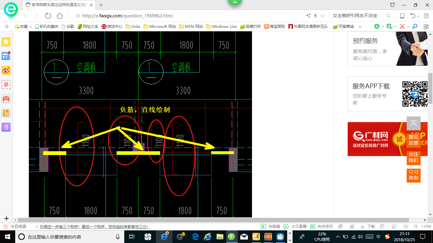Image resolution: width=433 pixels, height=243 pixels.
Task: Open the star favorites sidebar icon
Action: [x=6, y=41]
